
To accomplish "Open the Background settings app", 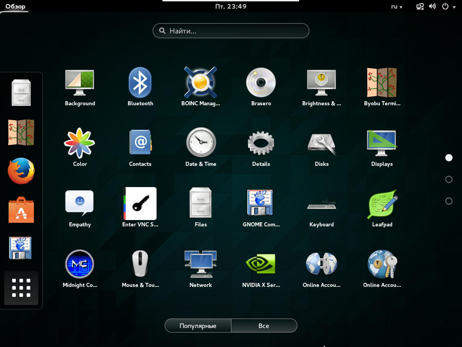I will pyautogui.click(x=79, y=86).
